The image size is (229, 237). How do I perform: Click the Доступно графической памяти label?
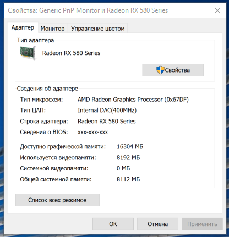63,147
